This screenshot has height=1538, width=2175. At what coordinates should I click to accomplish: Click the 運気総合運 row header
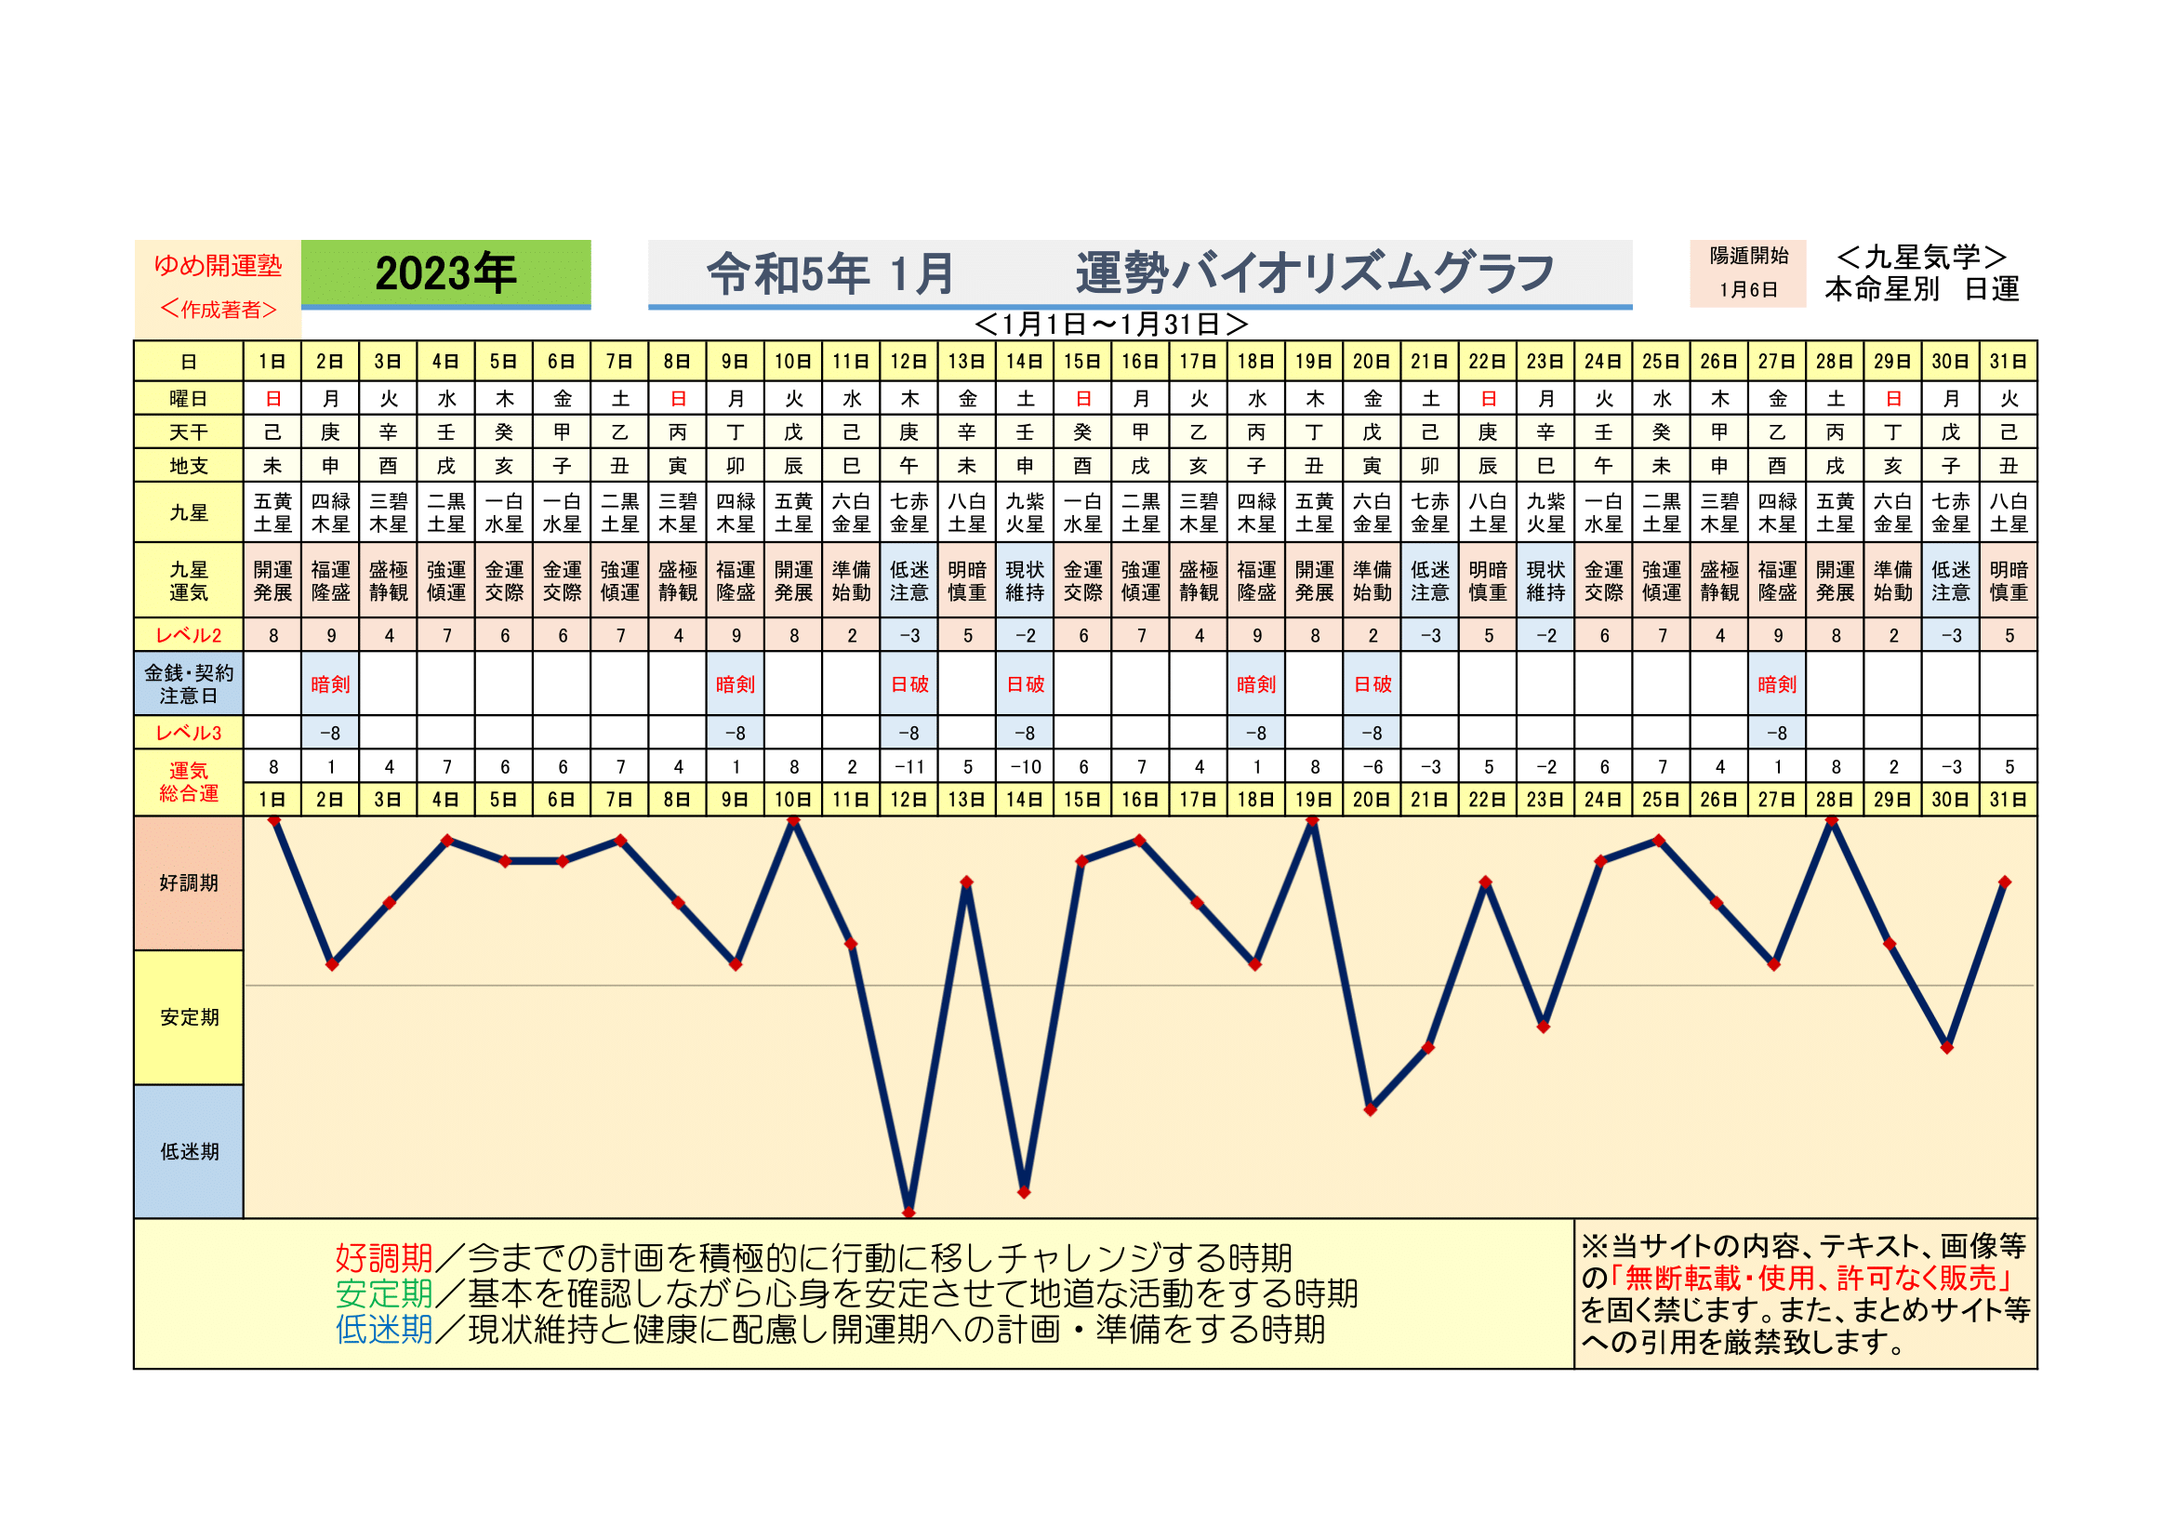[x=189, y=782]
